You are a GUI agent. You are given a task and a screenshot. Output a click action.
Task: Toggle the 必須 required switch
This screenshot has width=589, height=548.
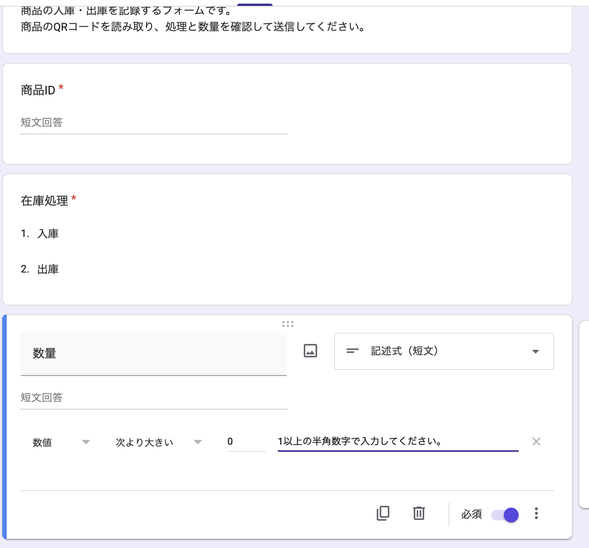pyautogui.click(x=505, y=515)
